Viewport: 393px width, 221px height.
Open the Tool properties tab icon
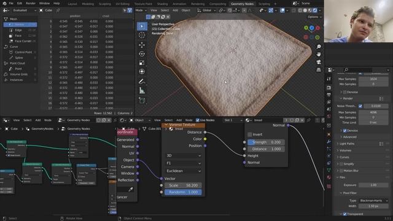click(x=329, y=79)
